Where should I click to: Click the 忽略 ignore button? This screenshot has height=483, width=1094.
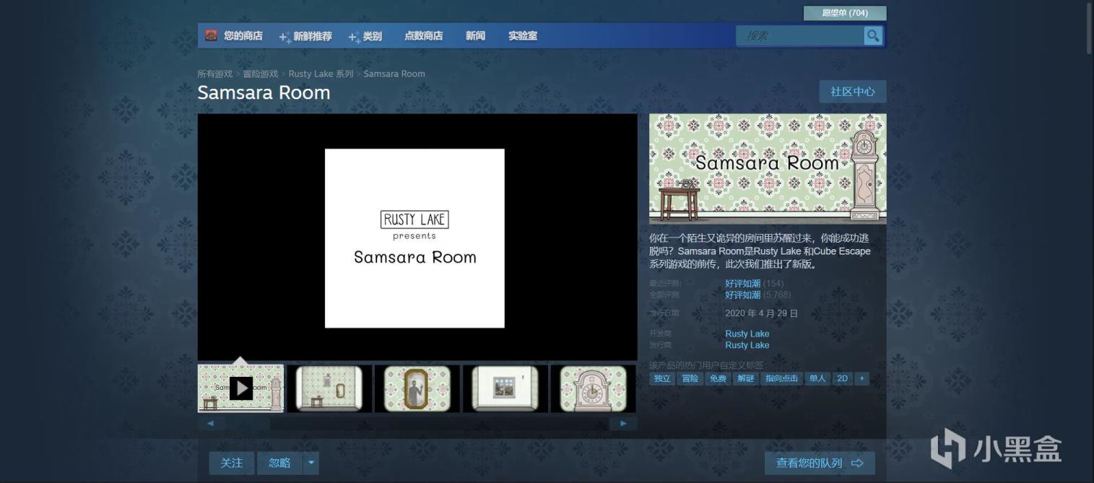(x=279, y=463)
